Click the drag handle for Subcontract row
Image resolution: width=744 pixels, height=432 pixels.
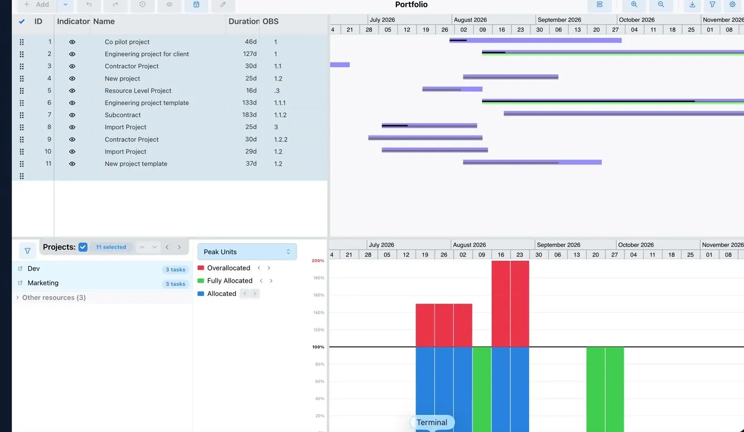tap(22, 115)
